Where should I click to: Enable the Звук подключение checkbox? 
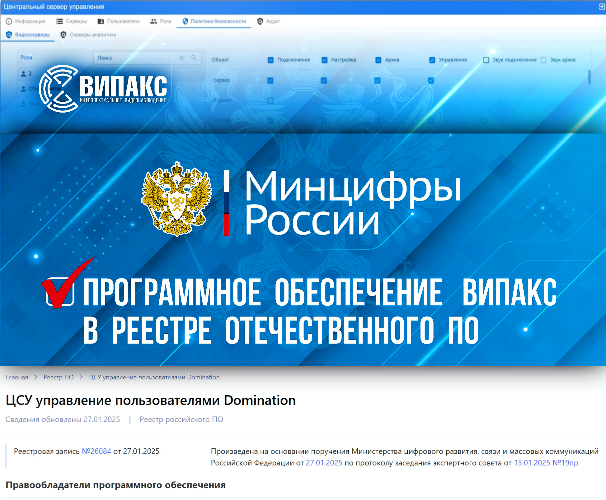pos(486,60)
